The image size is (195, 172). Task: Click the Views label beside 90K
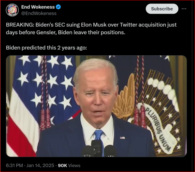pos(74,165)
